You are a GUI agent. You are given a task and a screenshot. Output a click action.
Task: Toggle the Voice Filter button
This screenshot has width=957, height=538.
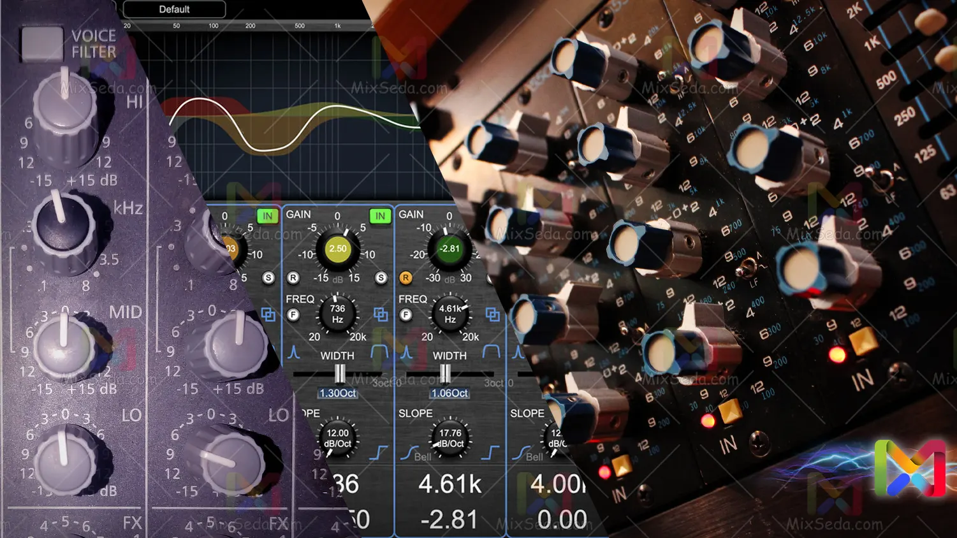point(42,43)
